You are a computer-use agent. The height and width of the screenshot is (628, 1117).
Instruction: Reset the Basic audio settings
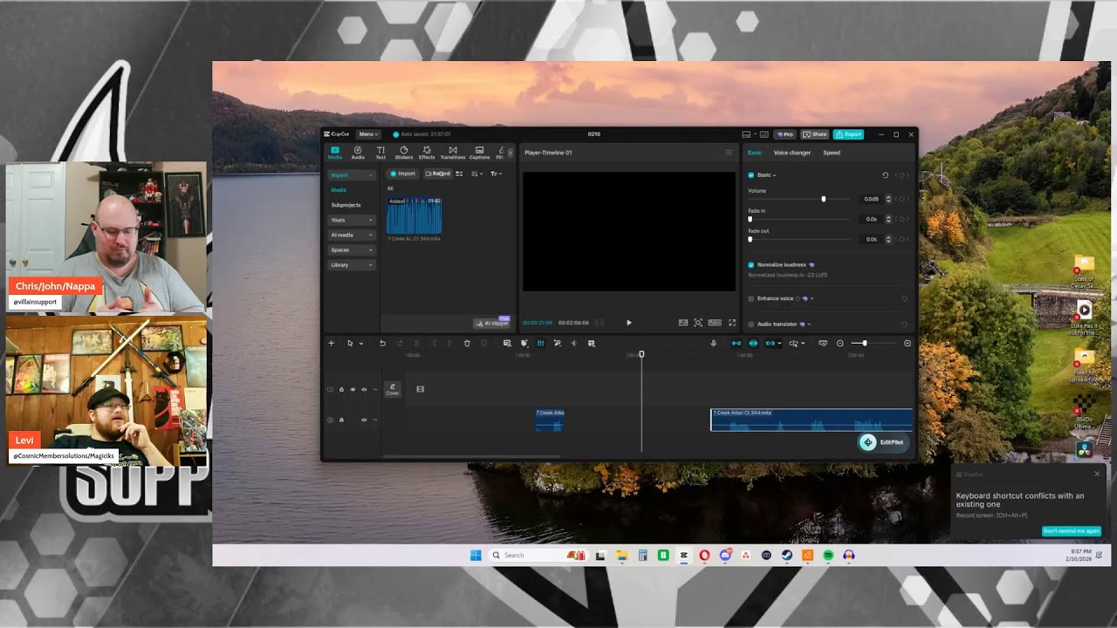click(885, 175)
